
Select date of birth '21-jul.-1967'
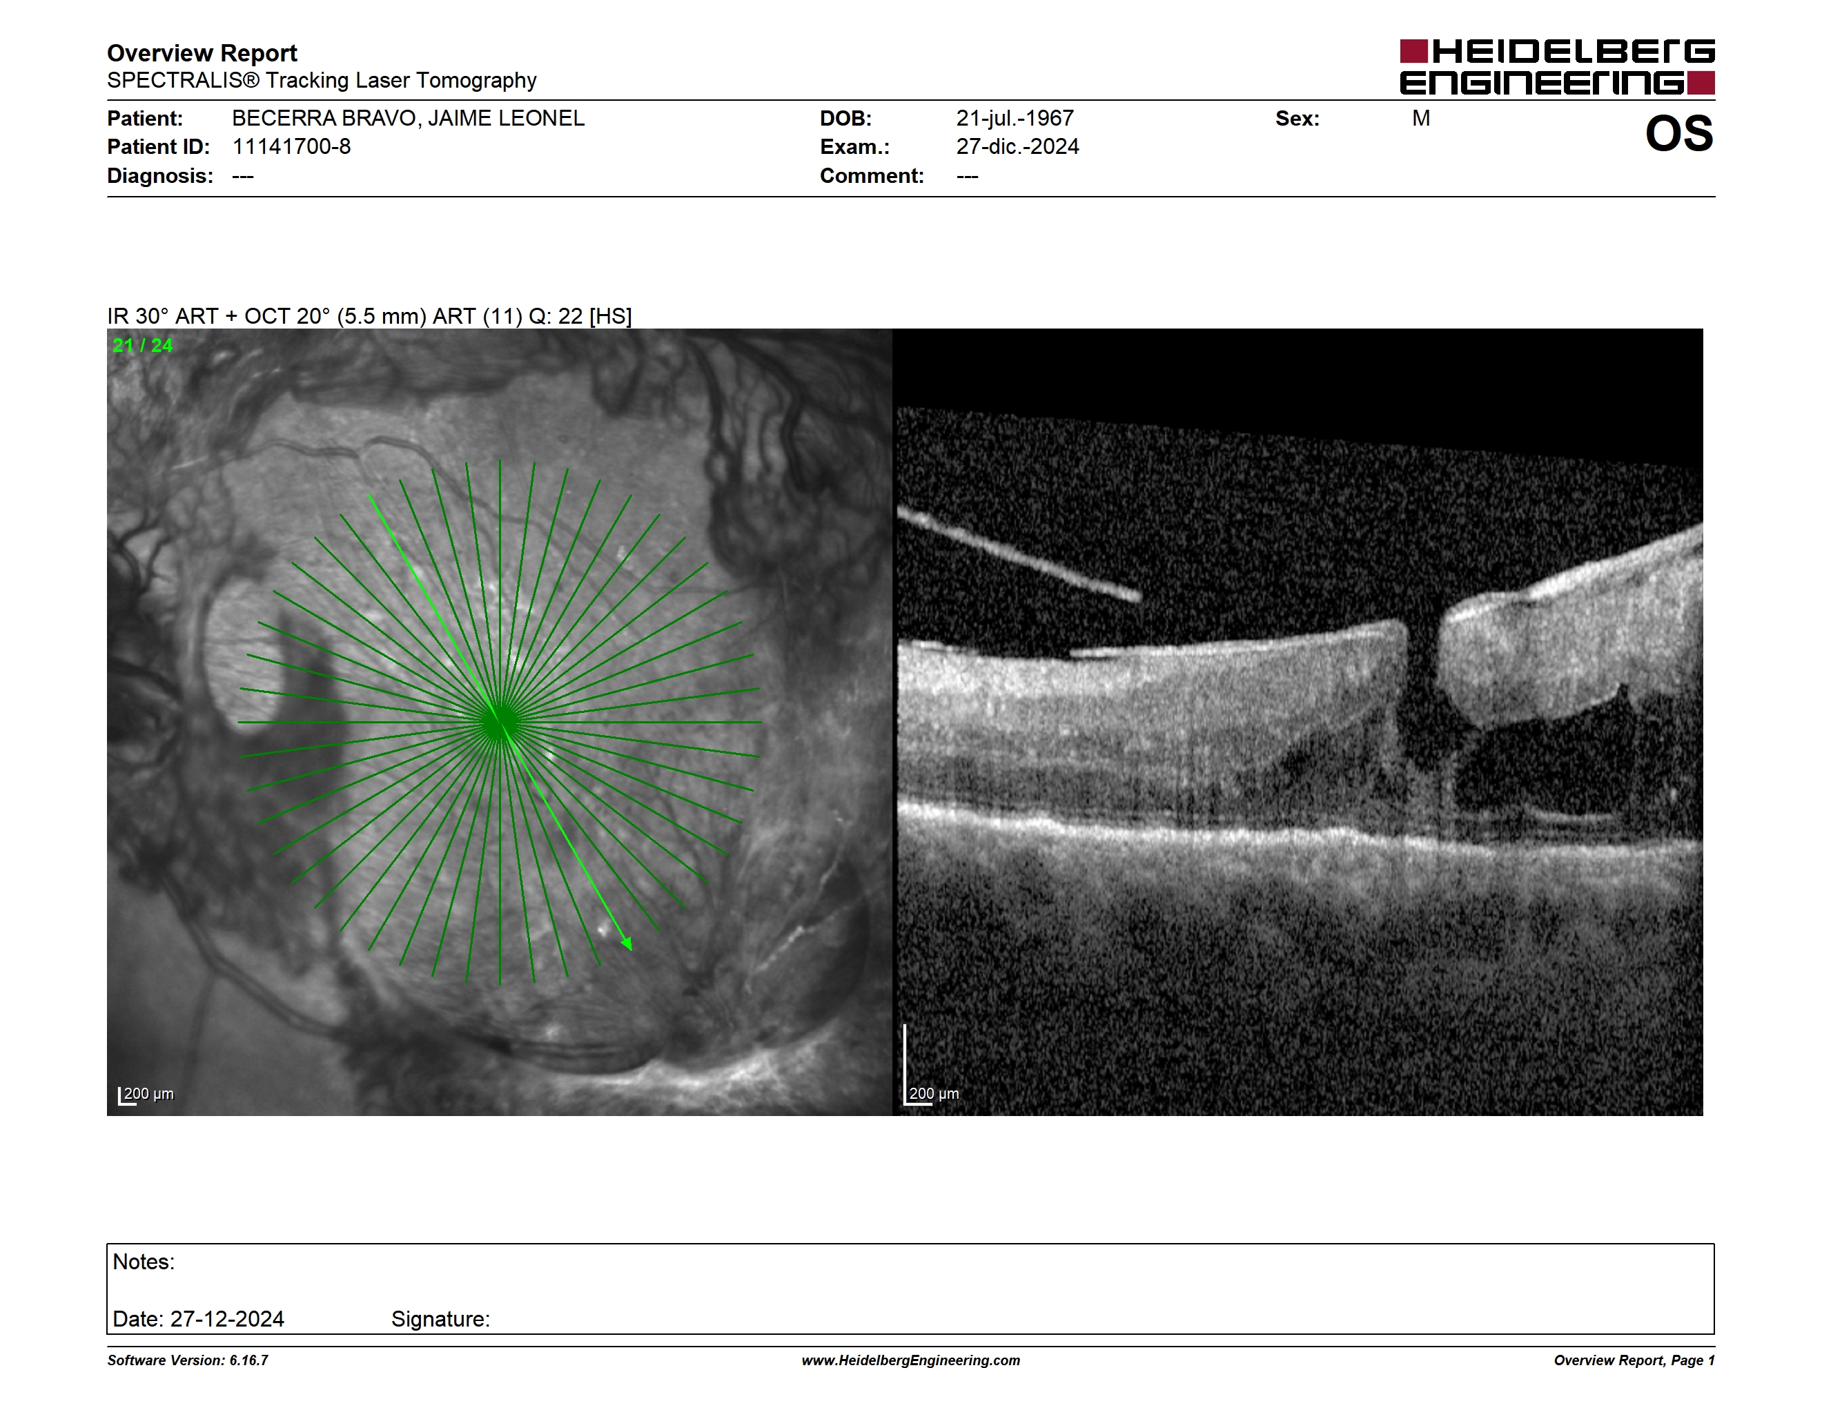coord(1015,119)
